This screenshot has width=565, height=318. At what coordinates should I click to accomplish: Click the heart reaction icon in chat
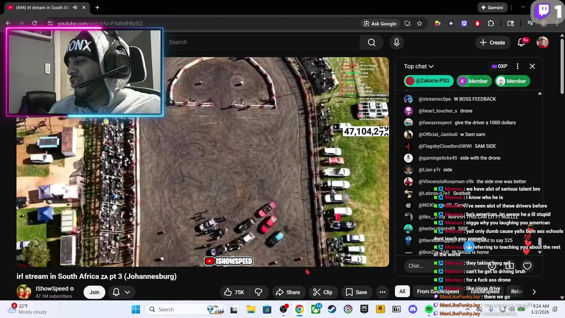[527, 266]
